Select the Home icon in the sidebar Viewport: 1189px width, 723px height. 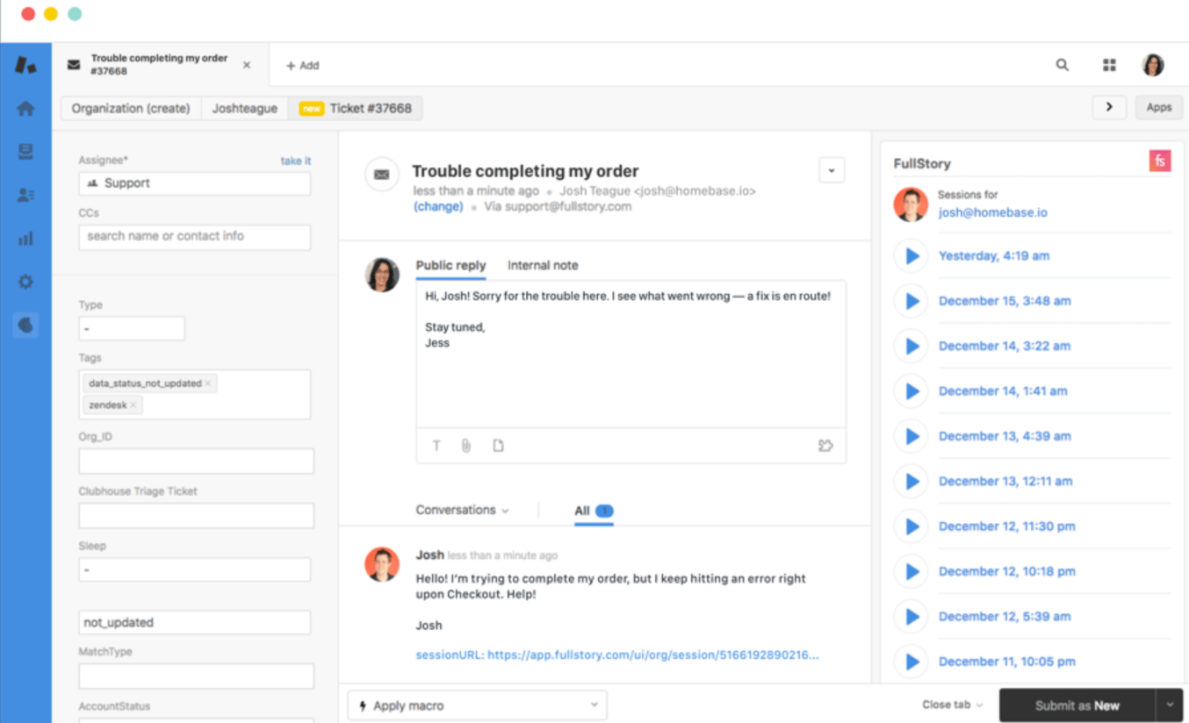[x=25, y=108]
